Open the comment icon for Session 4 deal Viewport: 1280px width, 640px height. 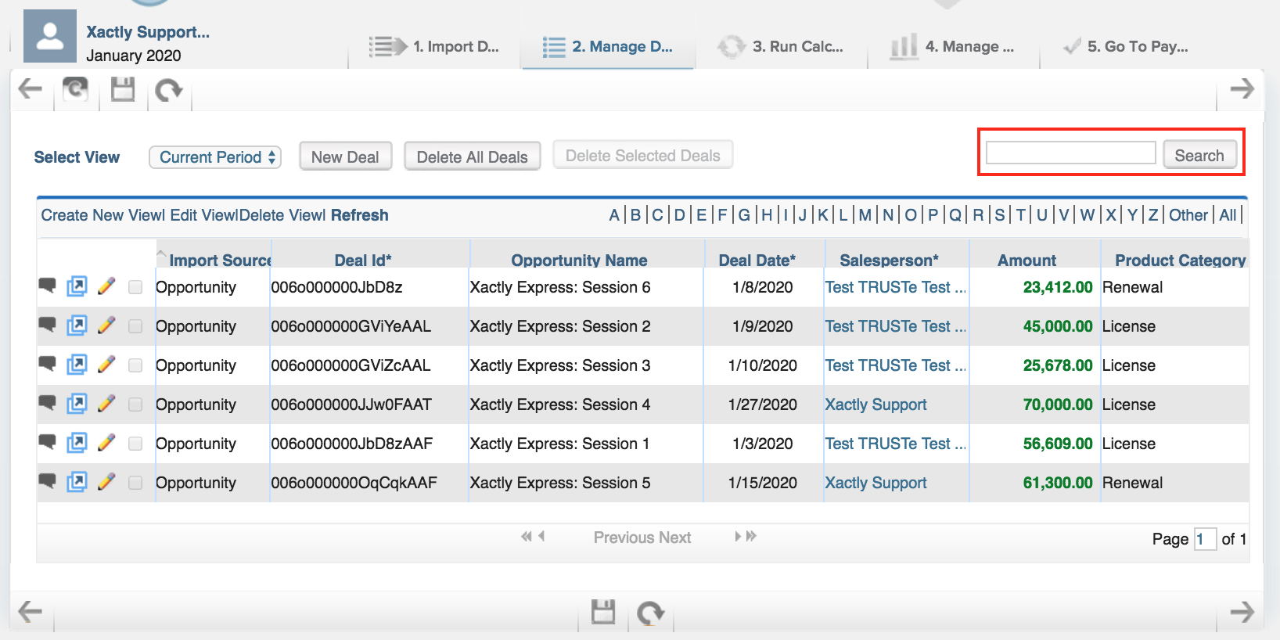pos(47,403)
